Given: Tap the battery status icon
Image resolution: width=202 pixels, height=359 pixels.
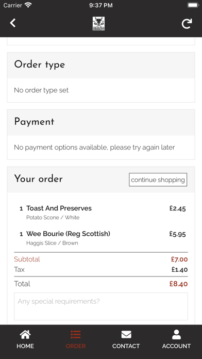Looking at the screenshot, I should click(193, 5).
